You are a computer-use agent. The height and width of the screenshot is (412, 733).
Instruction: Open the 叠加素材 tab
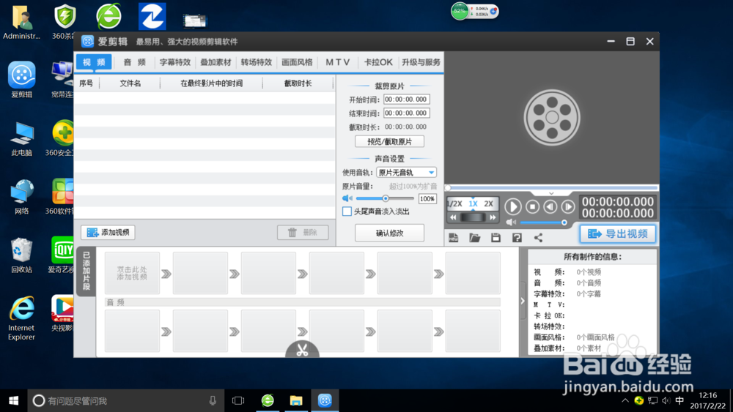point(216,62)
